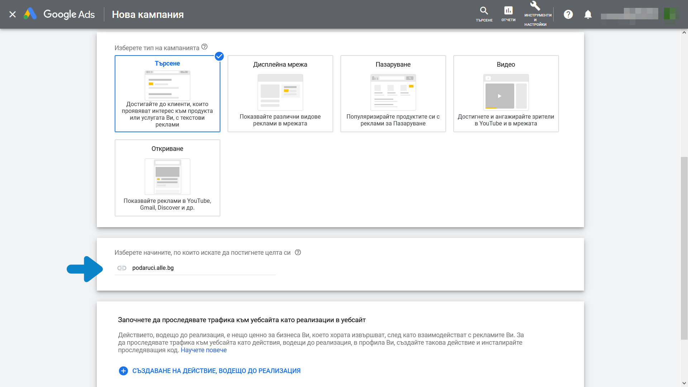Viewport: 688px width, 387px height.
Task: Click the scrollbar up arrow
Action: (684, 32)
